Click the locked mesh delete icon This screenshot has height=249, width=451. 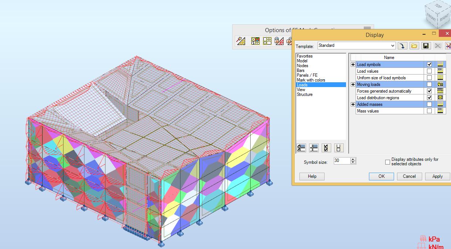[290, 41]
